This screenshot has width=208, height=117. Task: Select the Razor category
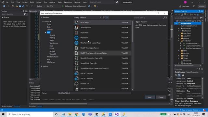[52, 48]
